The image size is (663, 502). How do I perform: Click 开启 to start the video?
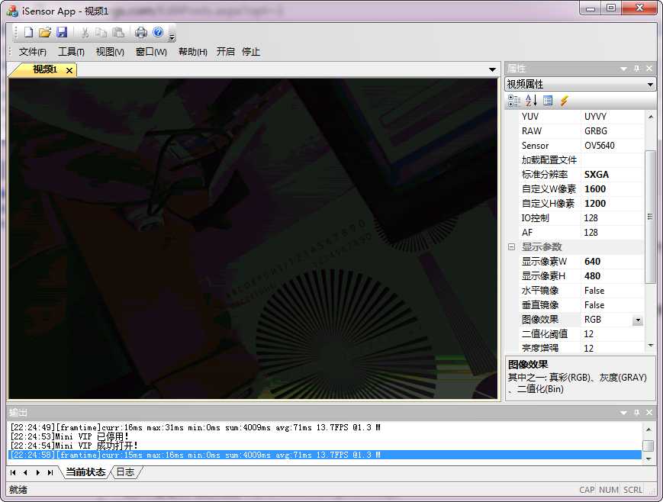click(225, 52)
